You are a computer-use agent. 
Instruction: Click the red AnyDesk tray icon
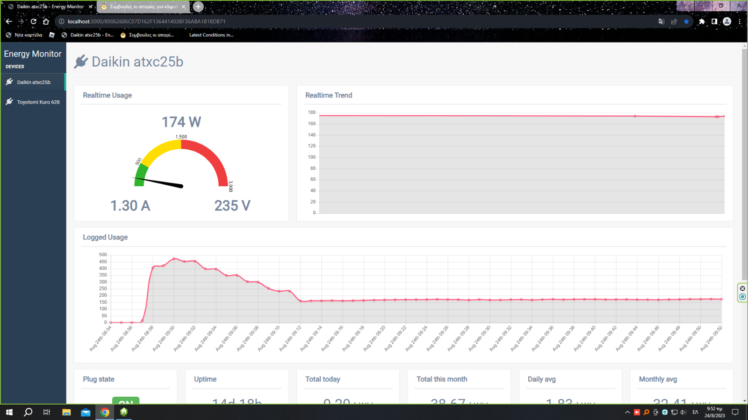637,412
